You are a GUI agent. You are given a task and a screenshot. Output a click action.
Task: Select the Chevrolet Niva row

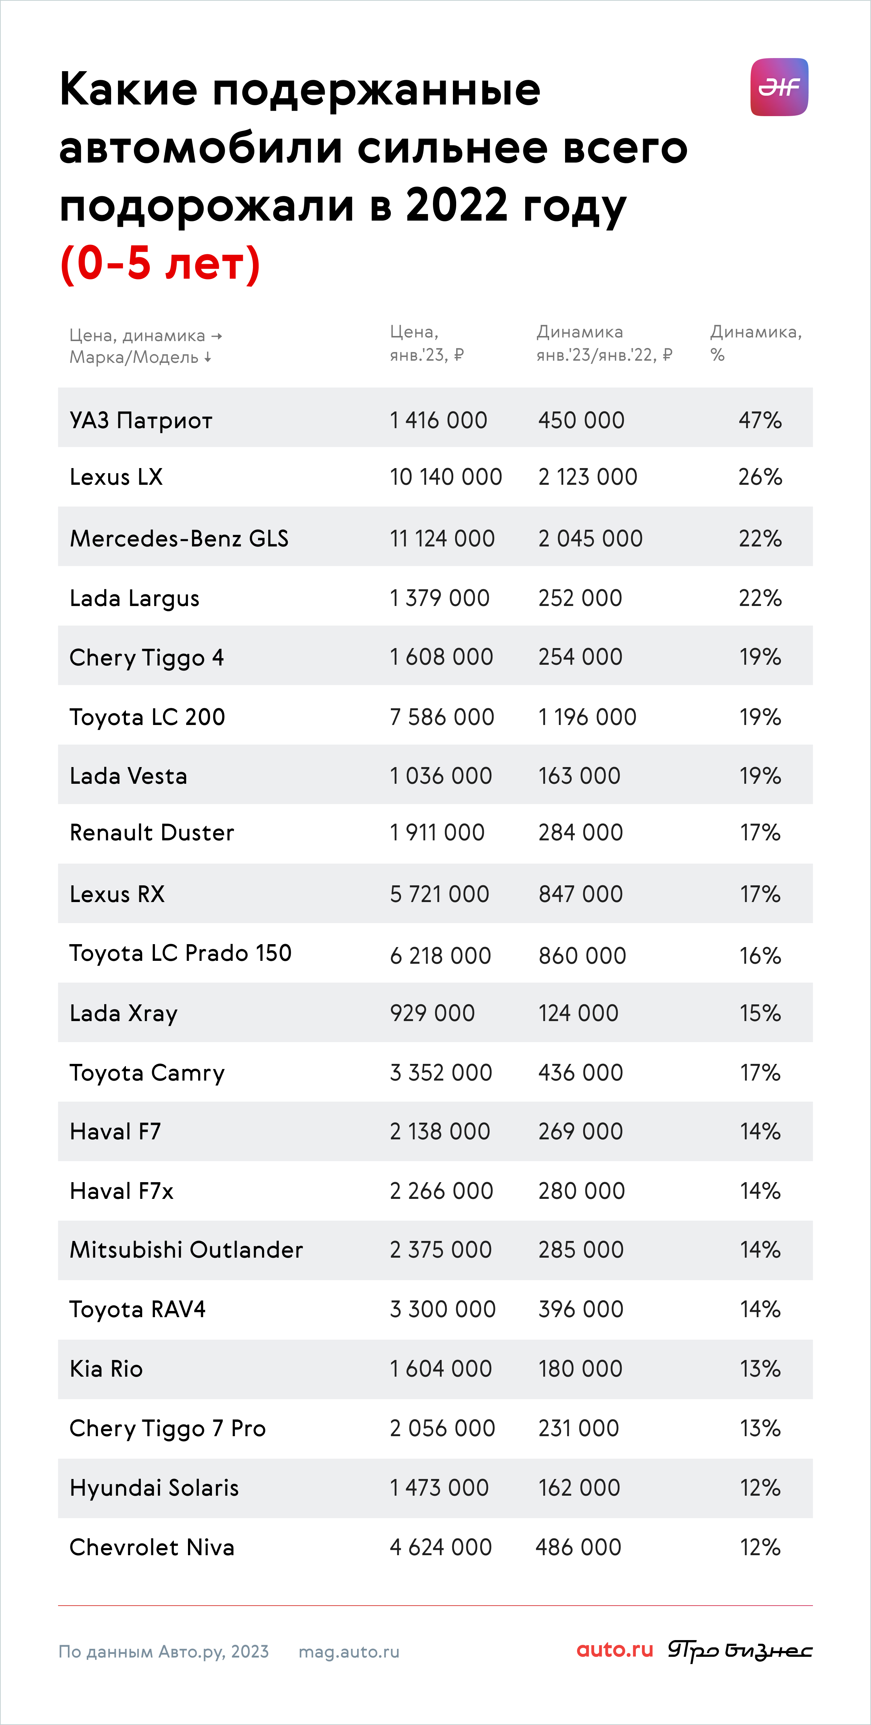(x=435, y=1548)
